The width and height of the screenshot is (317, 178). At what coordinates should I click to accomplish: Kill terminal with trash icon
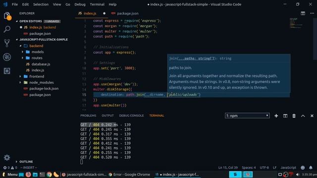coord(294,116)
